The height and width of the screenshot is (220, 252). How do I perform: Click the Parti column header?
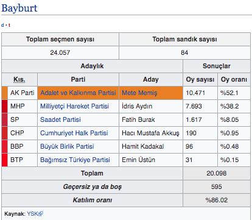(78, 79)
